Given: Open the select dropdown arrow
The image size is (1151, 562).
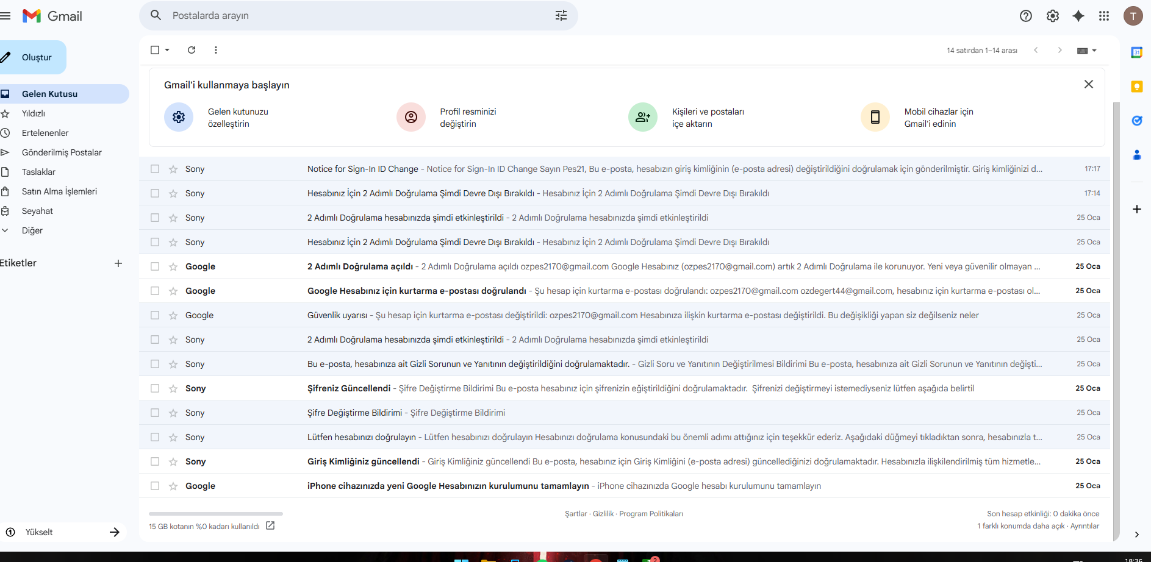Looking at the screenshot, I should (x=167, y=50).
